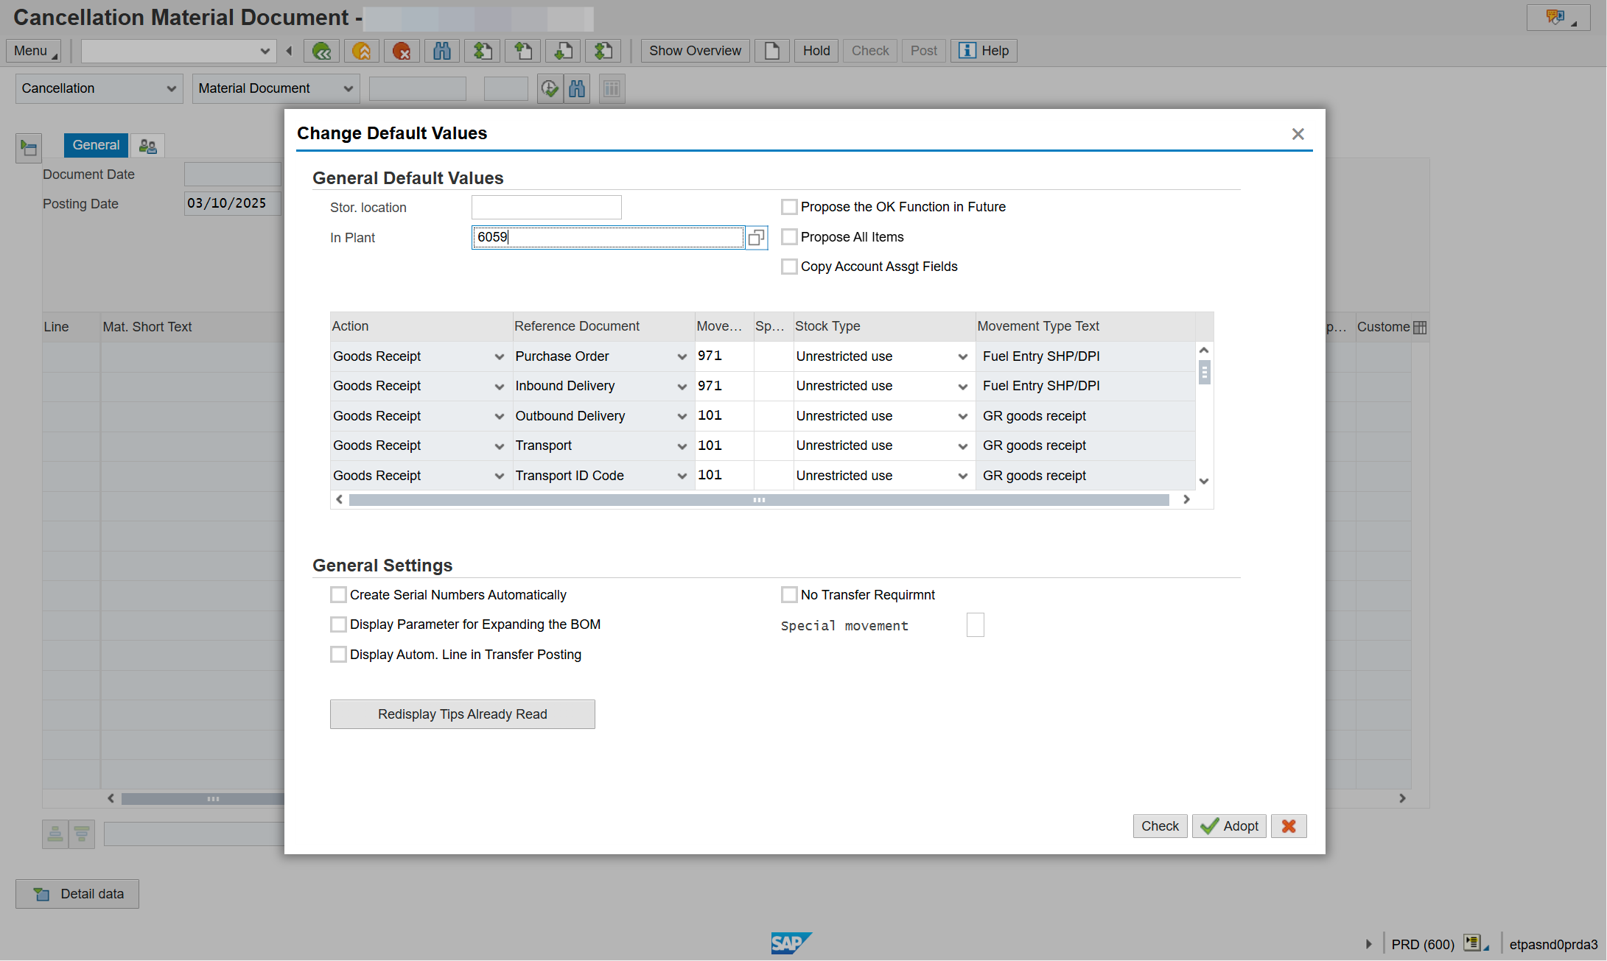The width and height of the screenshot is (1607, 961).
Task: Enable Propose the OK Function in Future
Action: pyautogui.click(x=789, y=207)
